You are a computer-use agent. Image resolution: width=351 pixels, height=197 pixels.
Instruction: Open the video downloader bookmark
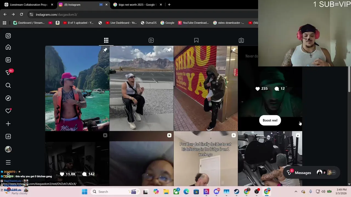point(228,23)
